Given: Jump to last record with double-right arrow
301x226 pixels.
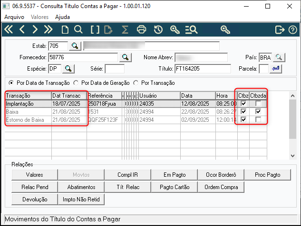Looking at the screenshot, I should (48, 29).
